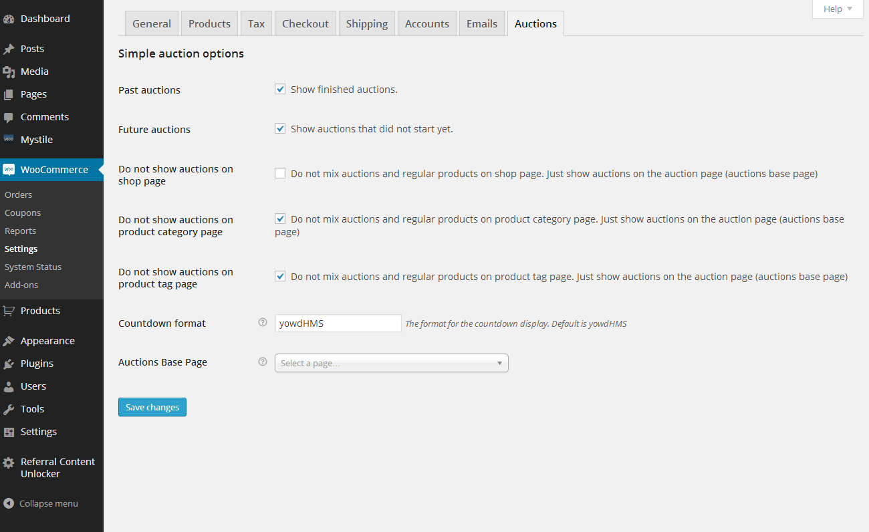Image resolution: width=869 pixels, height=532 pixels.
Task: Click the Posts pin icon
Action: 9,49
